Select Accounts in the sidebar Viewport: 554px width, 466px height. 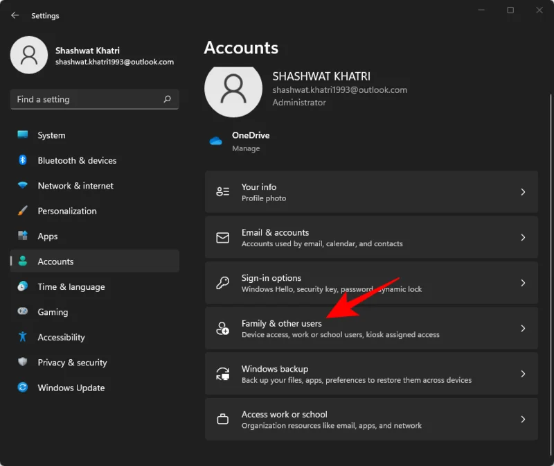[x=56, y=261]
